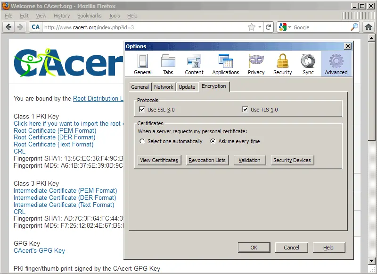
Task: Click the search magnifier icon
Action: [354, 27]
